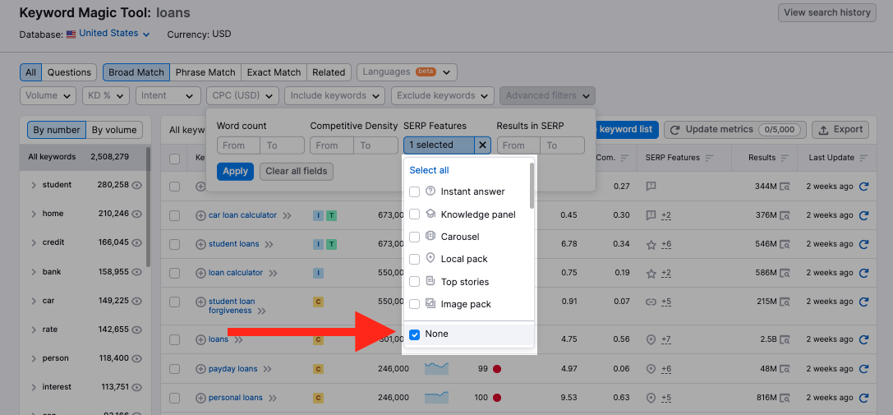
Task: Click the eye icon next to the student group
Action: (x=137, y=185)
